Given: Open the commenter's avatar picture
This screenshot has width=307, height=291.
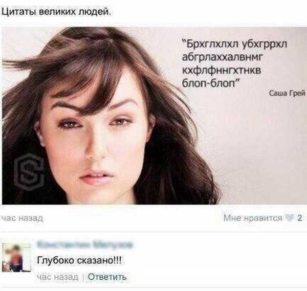Looking at the screenshot, I should coord(17,257).
